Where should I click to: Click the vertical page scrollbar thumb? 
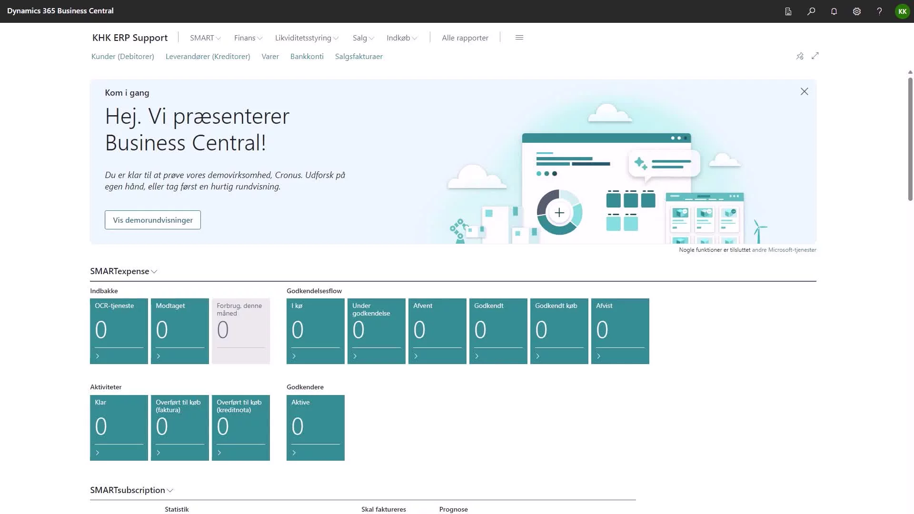[x=910, y=138]
